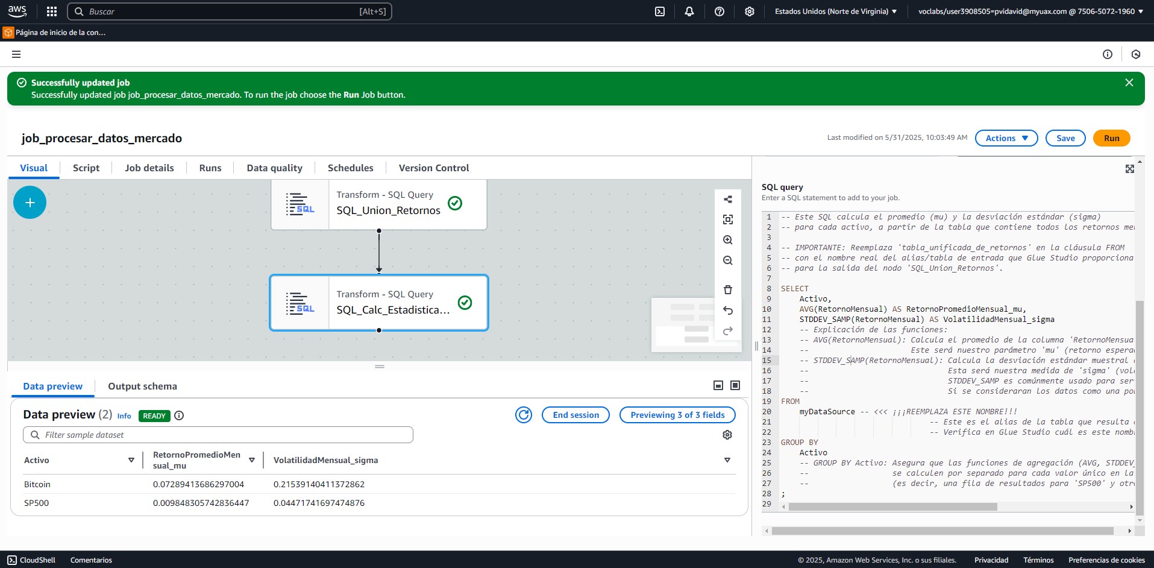Open the Version Control tab
The width and height of the screenshot is (1154, 568).
click(x=434, y=168)
